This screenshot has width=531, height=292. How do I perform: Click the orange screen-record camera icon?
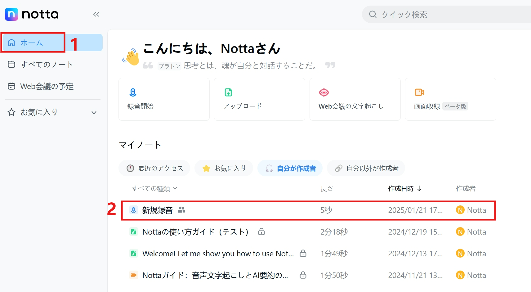point(419,92)
